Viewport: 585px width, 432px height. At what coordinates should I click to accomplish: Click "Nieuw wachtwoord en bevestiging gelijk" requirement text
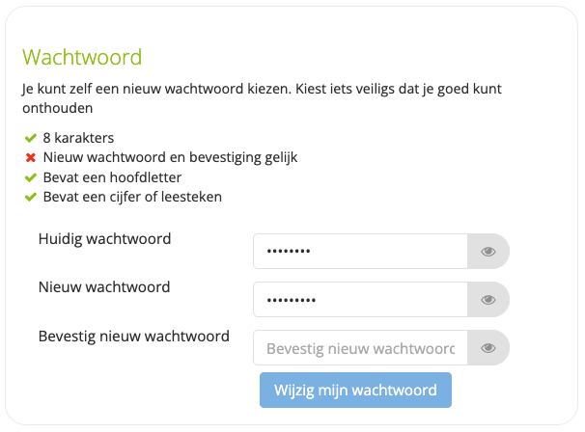170,157
